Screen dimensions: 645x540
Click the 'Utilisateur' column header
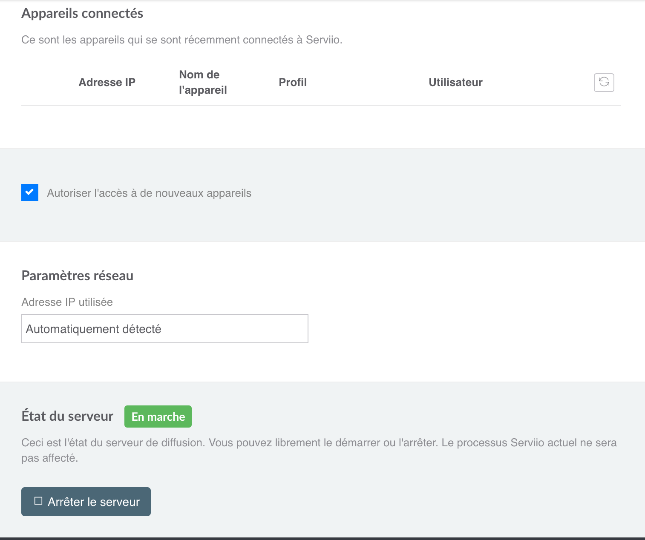click(x=455, y=83)
